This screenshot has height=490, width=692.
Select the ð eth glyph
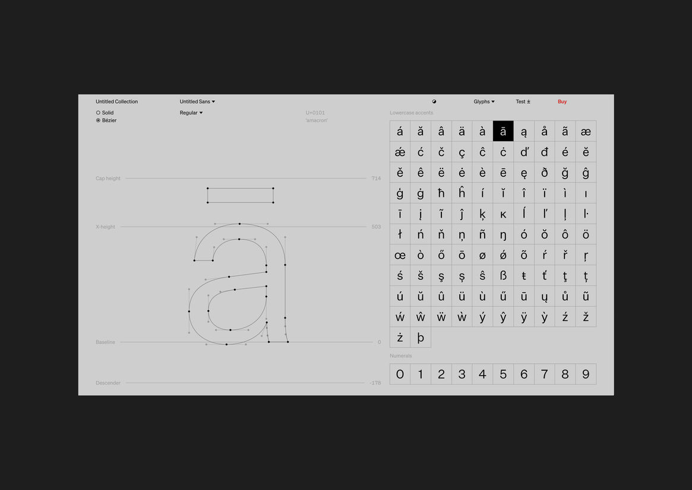point(545,173)
